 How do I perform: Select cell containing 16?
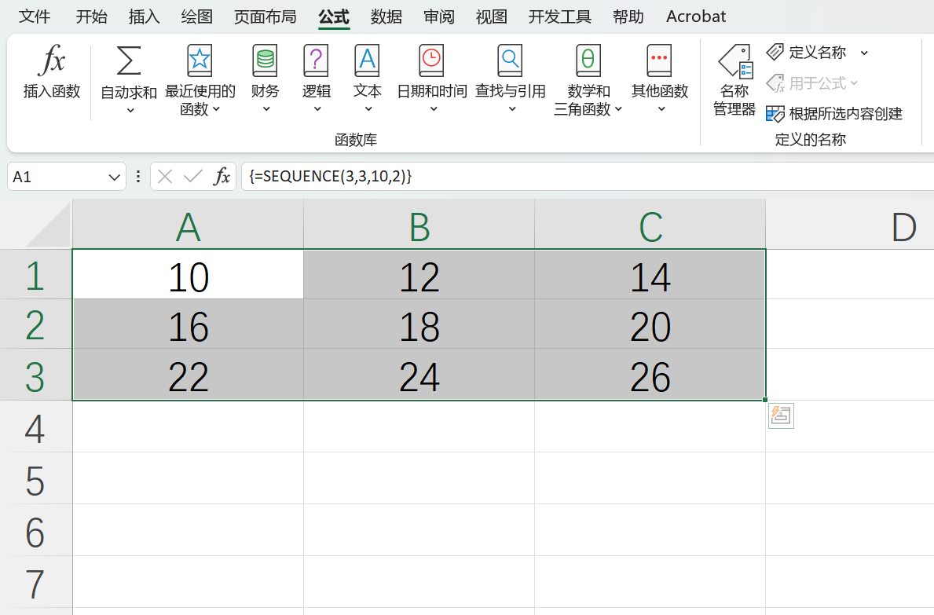pyautogui.click(x=189, y=324)
